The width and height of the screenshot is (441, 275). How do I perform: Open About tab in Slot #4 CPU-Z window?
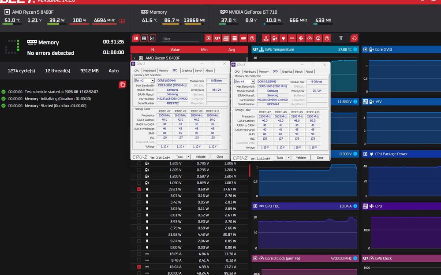[x=309, y=72]
